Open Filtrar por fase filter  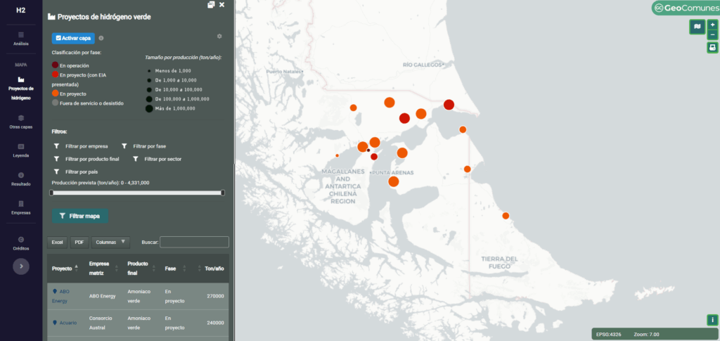(x=146, y=146)
